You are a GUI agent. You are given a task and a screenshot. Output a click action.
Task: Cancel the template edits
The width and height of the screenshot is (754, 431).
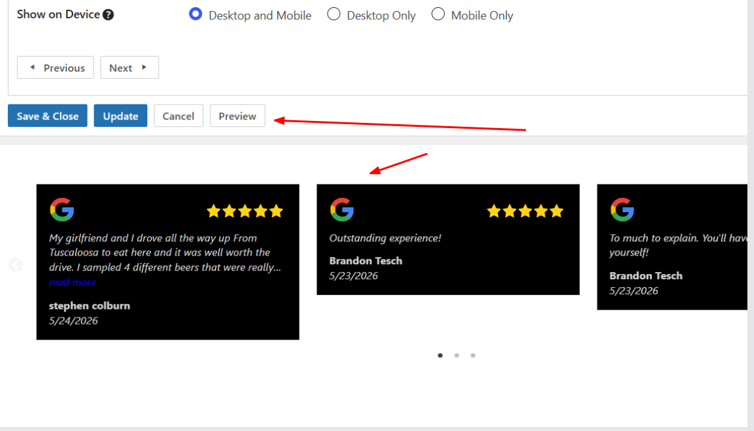pyautogui.click(x=178, y=116)
